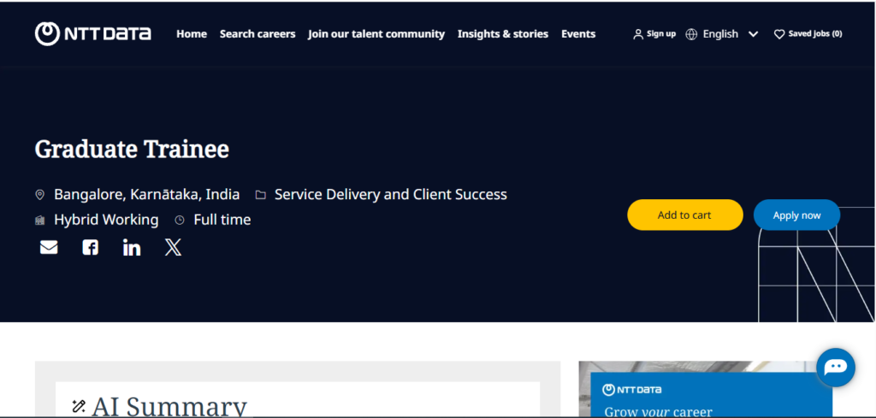Click the folder category icon

[260, 195]
